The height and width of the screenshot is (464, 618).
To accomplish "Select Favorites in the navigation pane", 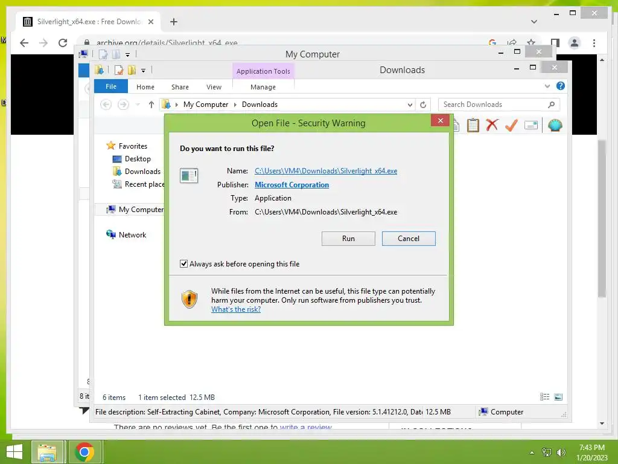I will (x=133, y=146).
